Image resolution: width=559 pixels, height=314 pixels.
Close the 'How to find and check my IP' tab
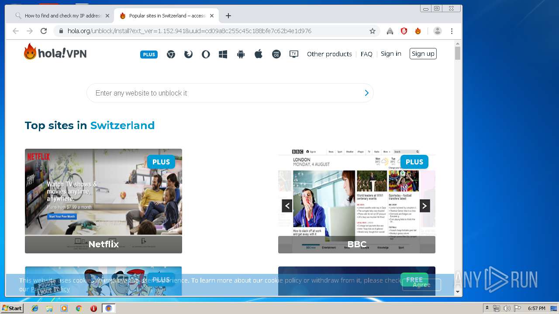tap(107, 16)
